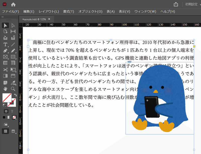
Task: Open the ウィンドウ(W) menu
Action: coord(145,12)
